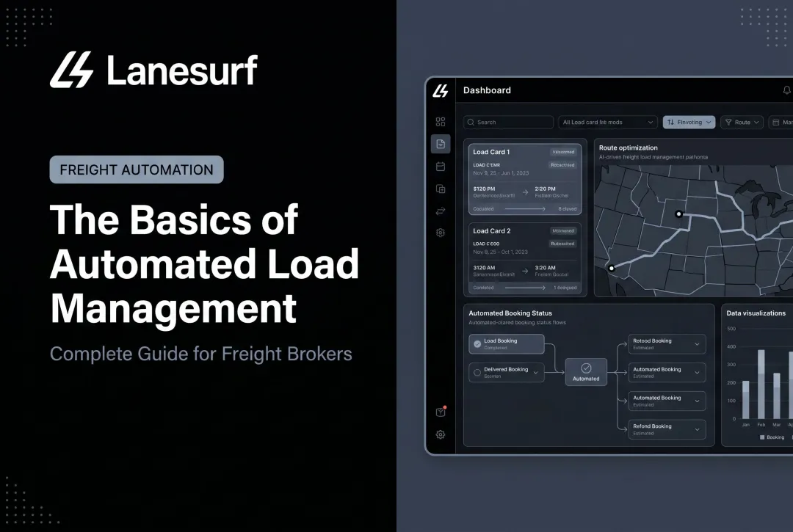
Task: Click the Jan bar in the chart
Action: point(745,400)
